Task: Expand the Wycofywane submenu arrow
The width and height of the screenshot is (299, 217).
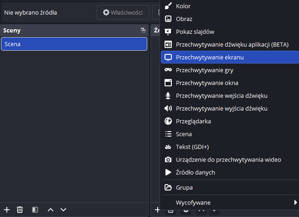Action: [295, 202]
